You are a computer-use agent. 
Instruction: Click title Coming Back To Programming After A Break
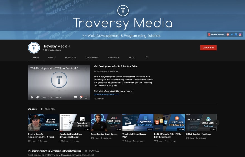click(41, 136)
